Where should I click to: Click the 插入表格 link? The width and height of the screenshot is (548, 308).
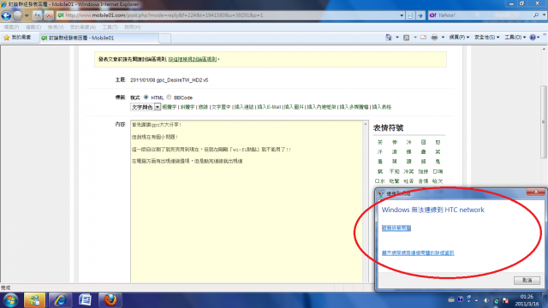382,107
